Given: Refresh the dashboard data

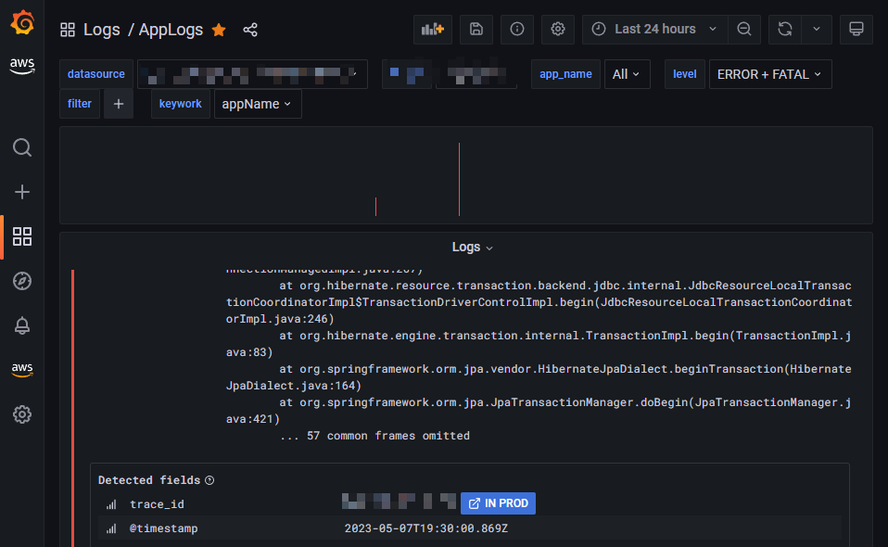Looking at the screenshot, I should pyautogui.click(x=784, y=29).
